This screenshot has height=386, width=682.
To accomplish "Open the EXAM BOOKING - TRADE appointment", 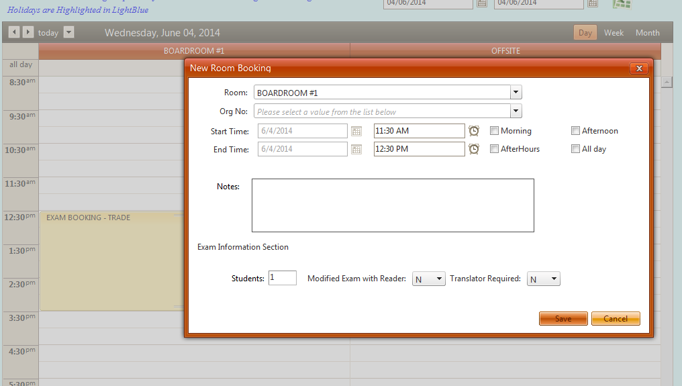I will (112, 261).
